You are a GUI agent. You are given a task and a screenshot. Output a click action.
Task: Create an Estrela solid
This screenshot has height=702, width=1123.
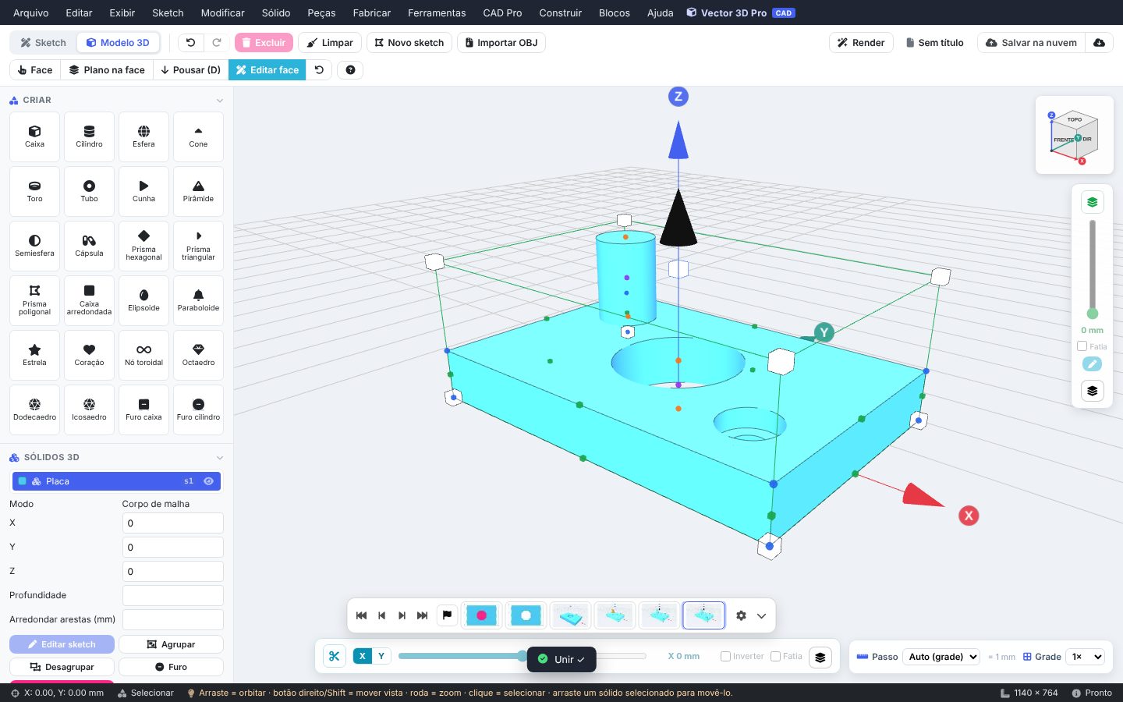pyautogui.click(x=34, y=355)
